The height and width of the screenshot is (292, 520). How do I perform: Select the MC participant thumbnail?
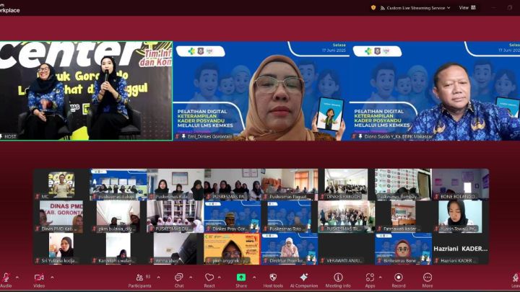(x=61, y=185)
